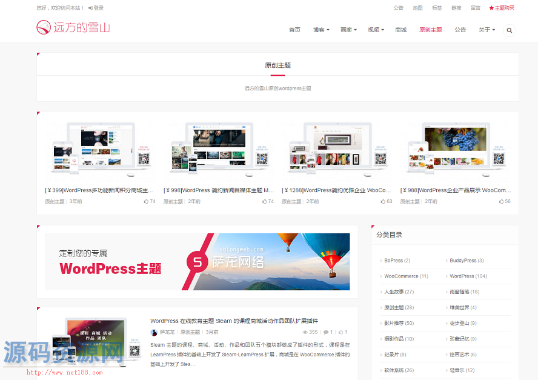The image size is (538, 380).
Task: Open the Slearn 在线教育主题 article title
Action: tap(234, 321)
